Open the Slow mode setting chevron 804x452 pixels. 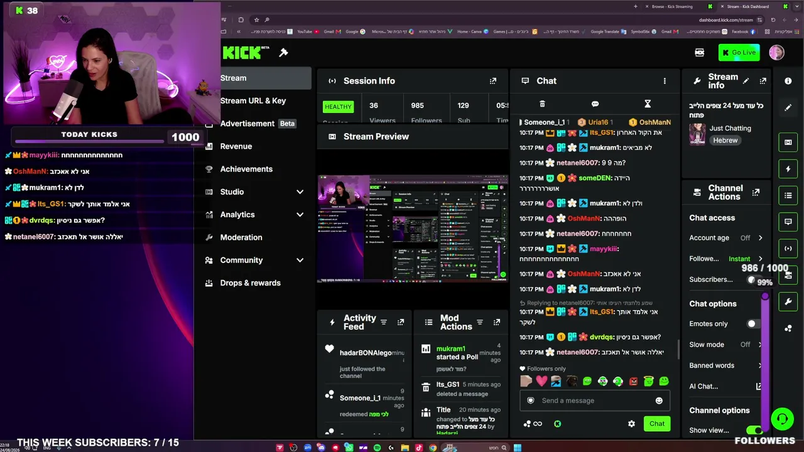tap(760, 345)
